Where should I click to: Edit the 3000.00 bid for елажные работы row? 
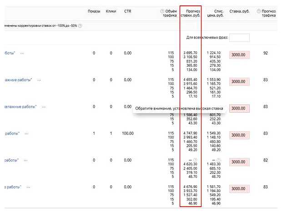click(239, 108)
